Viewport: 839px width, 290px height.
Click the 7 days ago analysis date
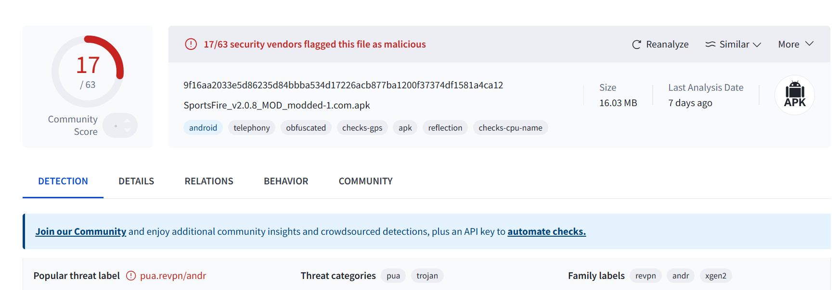coord(690,103)
